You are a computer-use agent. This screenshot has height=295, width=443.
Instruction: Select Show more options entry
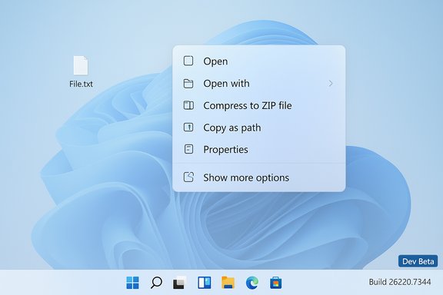(x=258, y=177)
